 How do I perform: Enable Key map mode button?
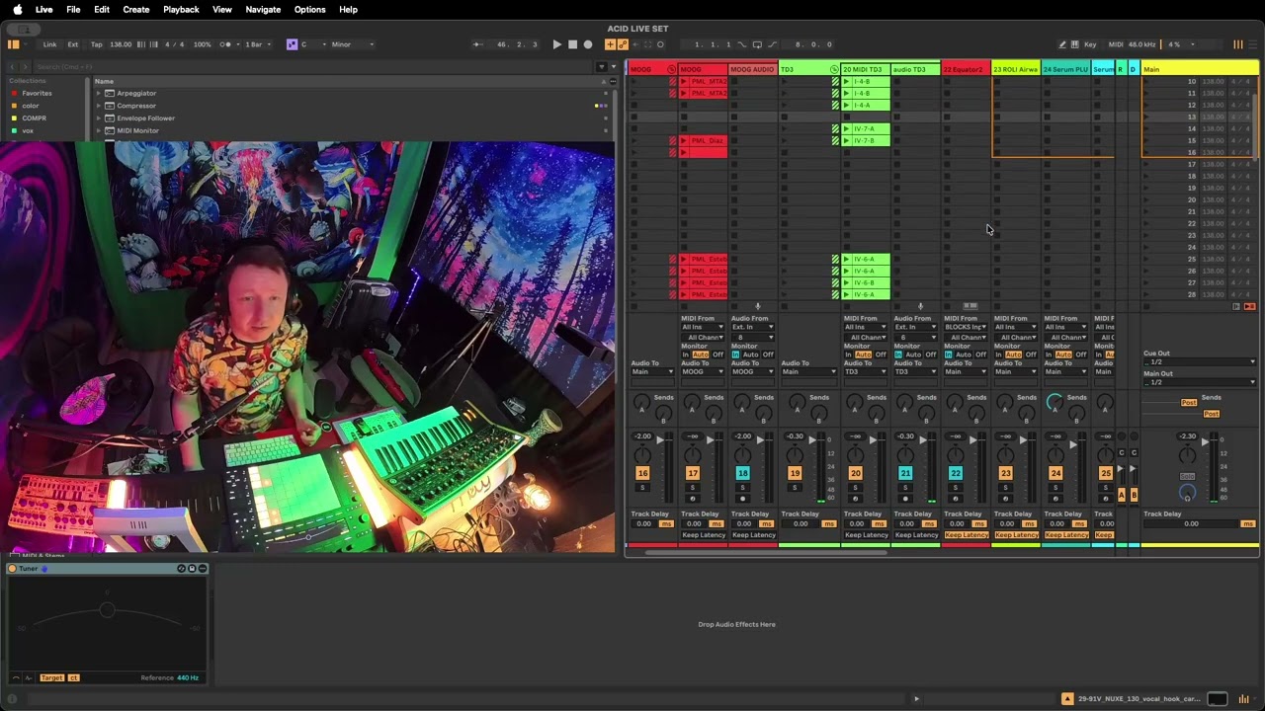click(x=1090, y=44)
